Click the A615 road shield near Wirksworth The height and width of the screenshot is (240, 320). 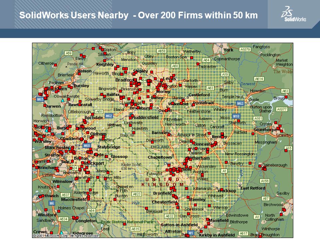tap(135, 229)
